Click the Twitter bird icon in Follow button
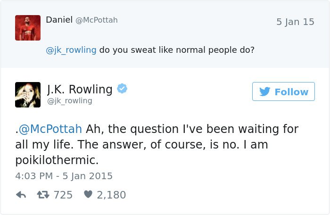 [265, 91]
